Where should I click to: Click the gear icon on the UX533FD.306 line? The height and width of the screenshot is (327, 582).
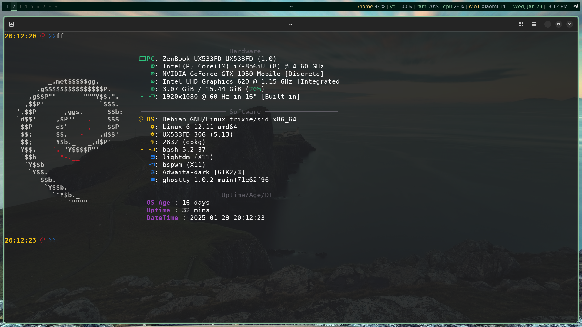pos(152,134)
